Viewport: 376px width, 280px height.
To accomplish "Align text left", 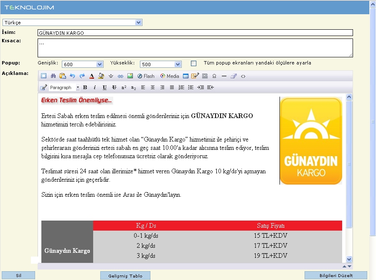I will point(143,87).
